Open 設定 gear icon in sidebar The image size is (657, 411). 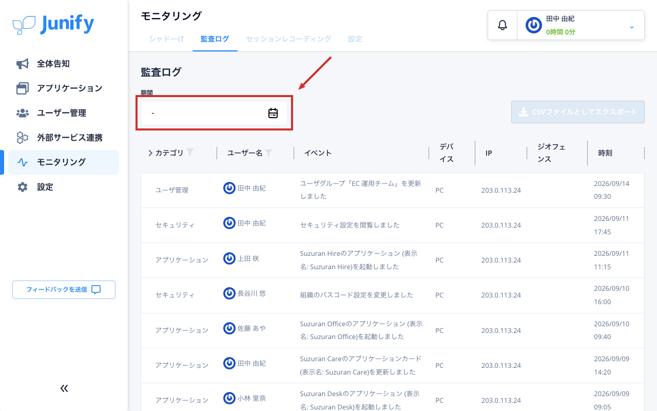(23, 187)
